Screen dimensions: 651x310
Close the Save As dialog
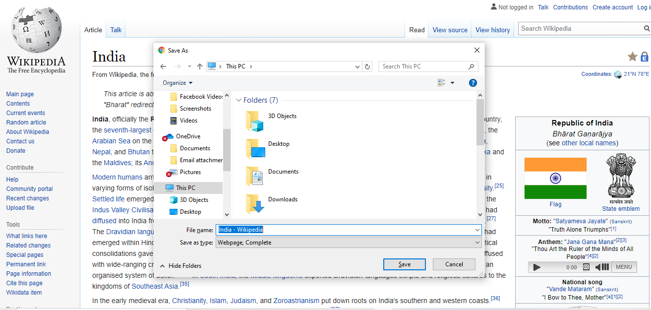click(x=477, y=50)
